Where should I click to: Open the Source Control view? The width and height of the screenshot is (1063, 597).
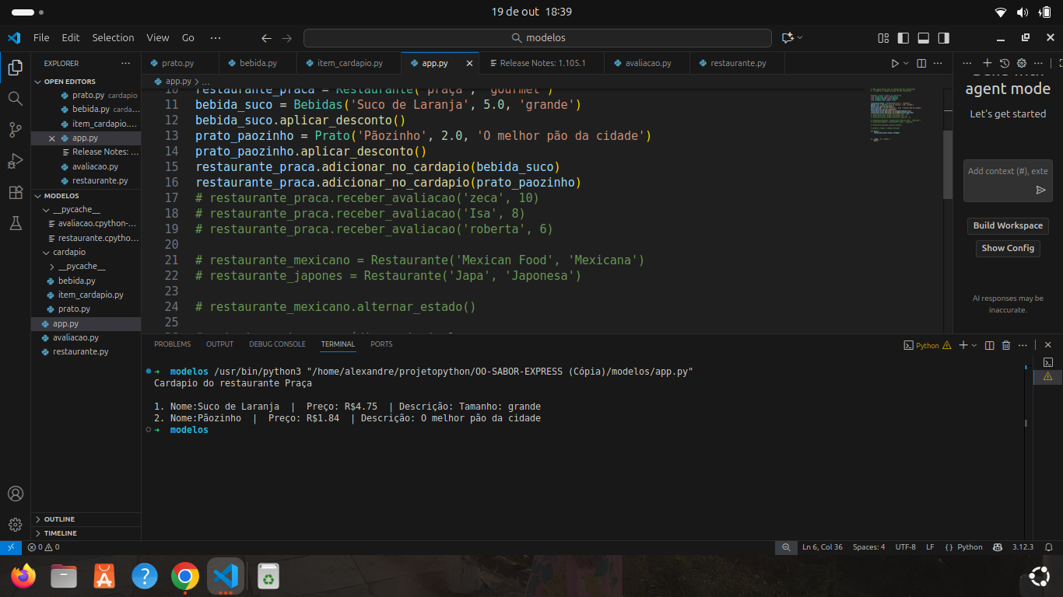point(15,129)
